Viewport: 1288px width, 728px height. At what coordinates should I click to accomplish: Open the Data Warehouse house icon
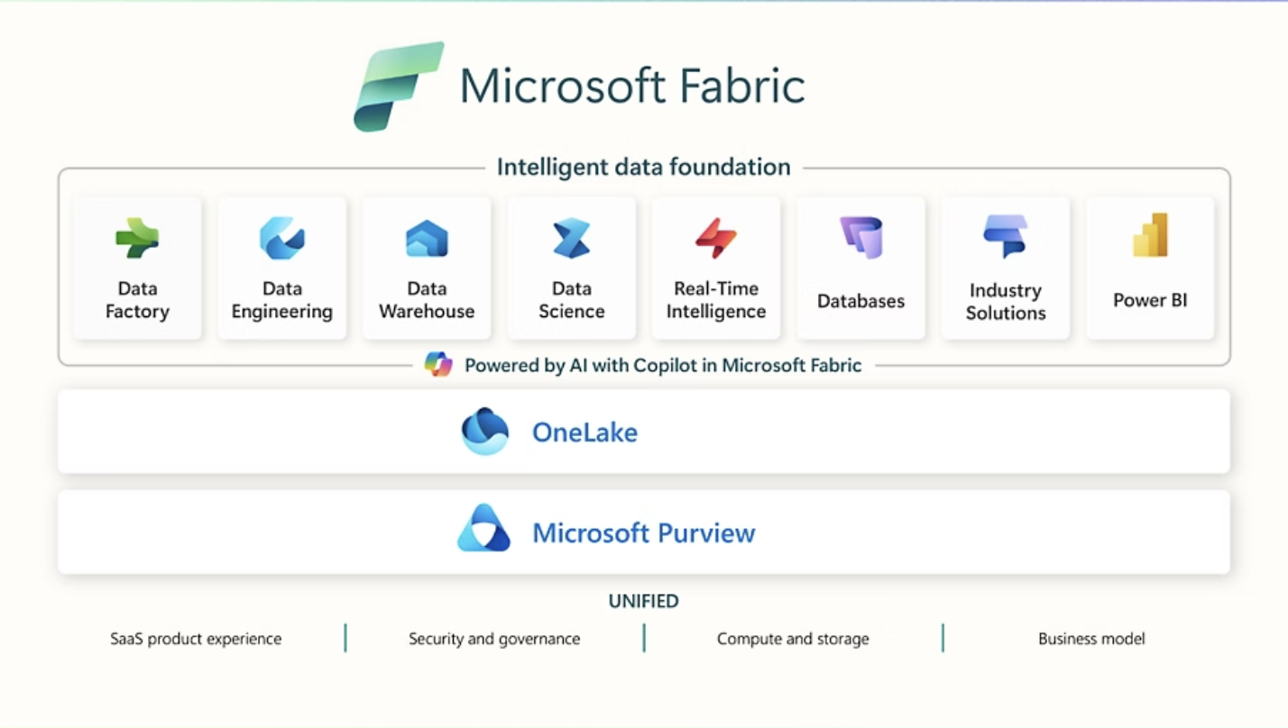point(427,239)
